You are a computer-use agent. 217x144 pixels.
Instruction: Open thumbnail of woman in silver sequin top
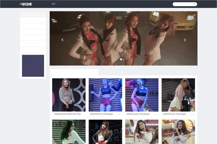[x=69, y=95]
